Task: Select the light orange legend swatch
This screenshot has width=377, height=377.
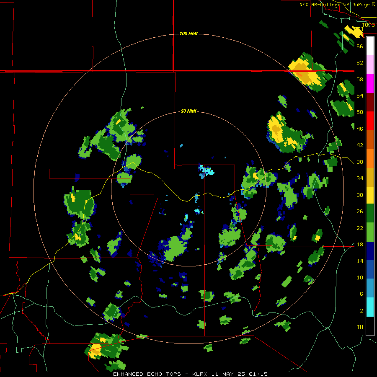Action: click(x=370, y=158)
